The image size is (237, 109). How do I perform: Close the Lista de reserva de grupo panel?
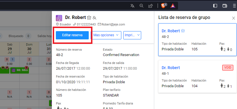coord(234,18)
